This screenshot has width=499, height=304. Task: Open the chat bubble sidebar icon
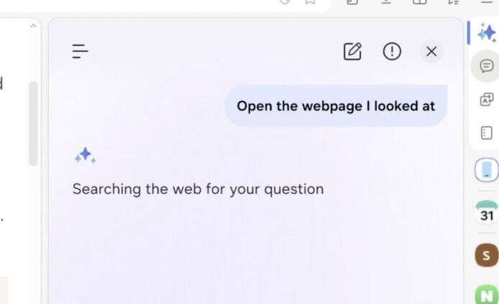(487, 67)
